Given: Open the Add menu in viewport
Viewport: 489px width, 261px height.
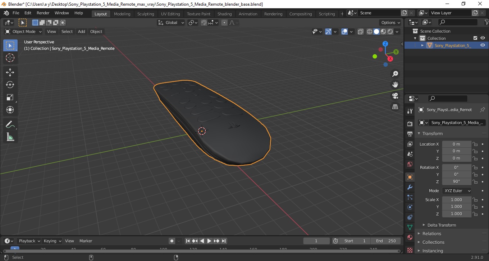Looking at the screenshot, I should coord(82,32).
